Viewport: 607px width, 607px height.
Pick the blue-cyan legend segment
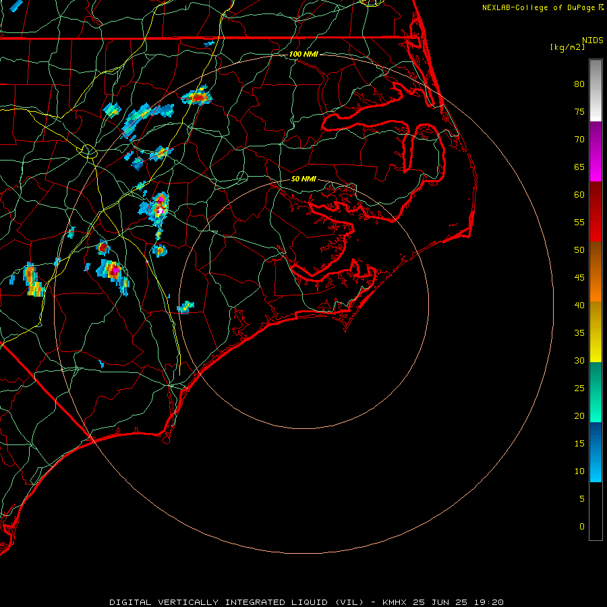click(x=596, y=452)
